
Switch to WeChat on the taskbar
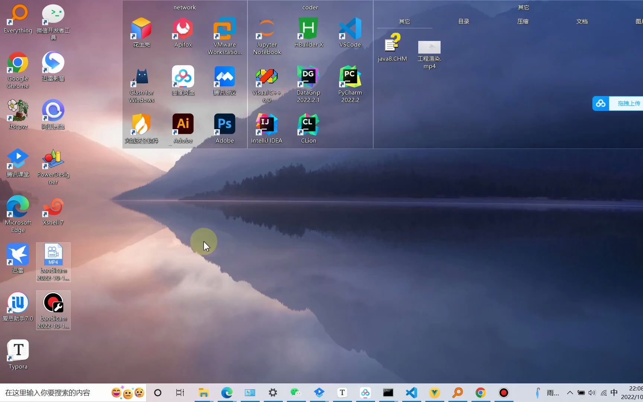(296, 393)
